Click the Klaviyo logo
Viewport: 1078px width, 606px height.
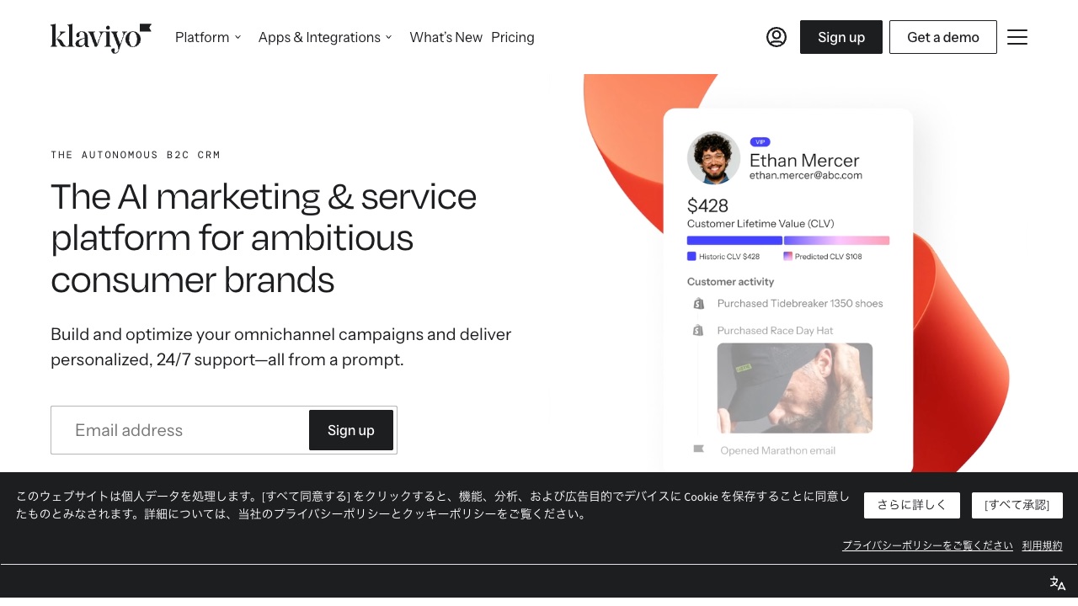[101, 38]
